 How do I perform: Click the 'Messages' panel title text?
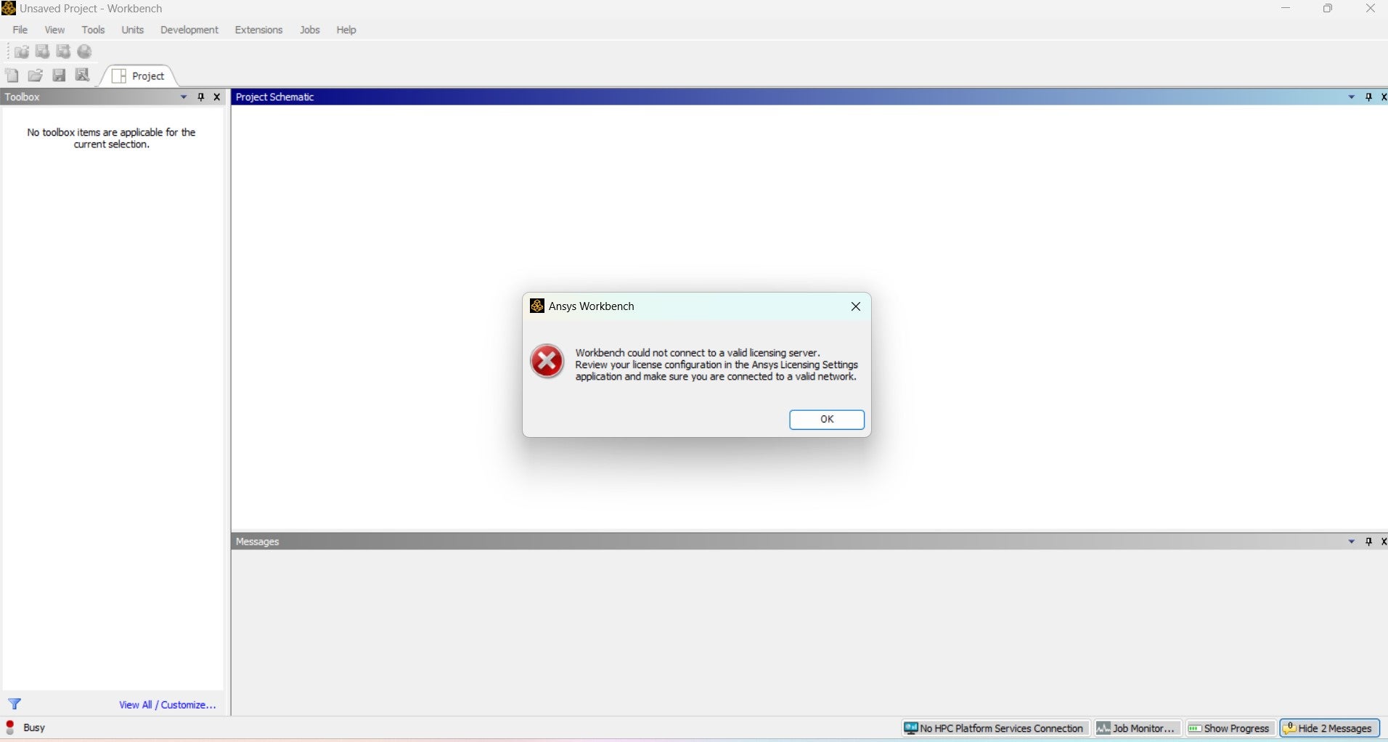point(257,542)
